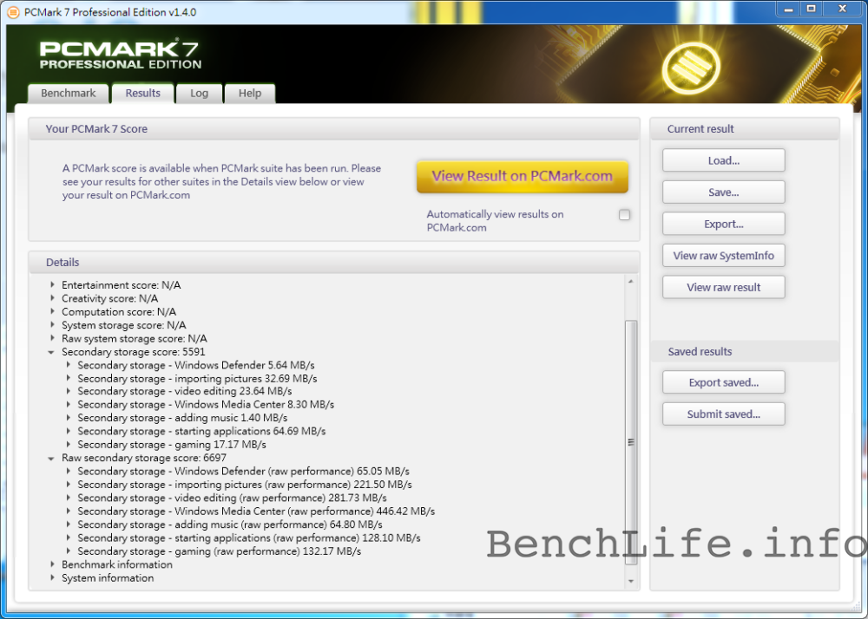Expand adding music raw performance 64.80 MB/s
This screenshot has height=619, width=868.
69,525
